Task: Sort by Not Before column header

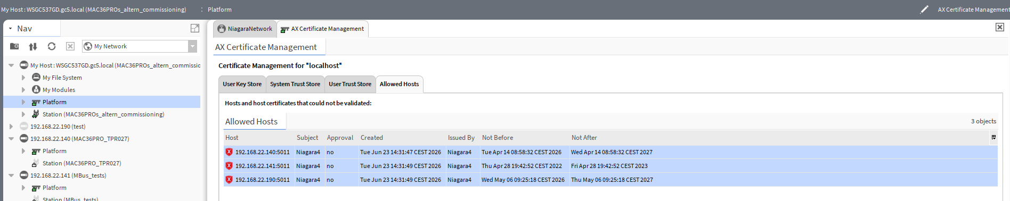Action: (x=498, y=138)
